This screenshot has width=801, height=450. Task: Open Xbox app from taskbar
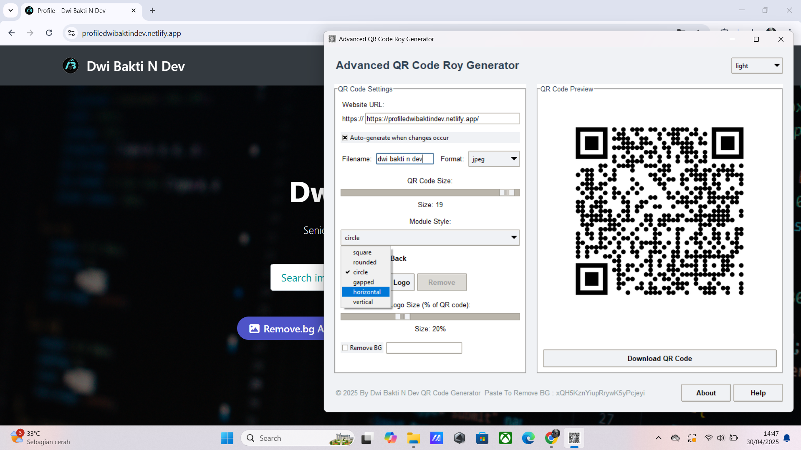pos(505,438)
